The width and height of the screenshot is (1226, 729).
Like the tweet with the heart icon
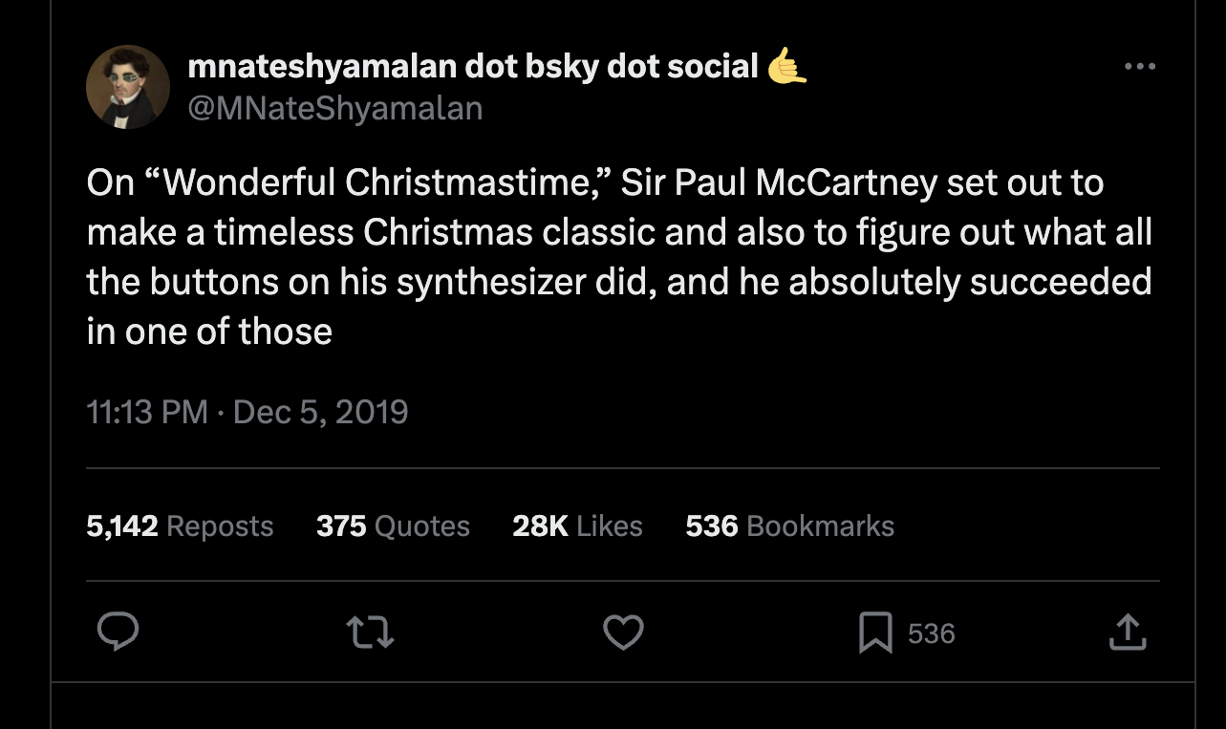[x=623, y=633]
